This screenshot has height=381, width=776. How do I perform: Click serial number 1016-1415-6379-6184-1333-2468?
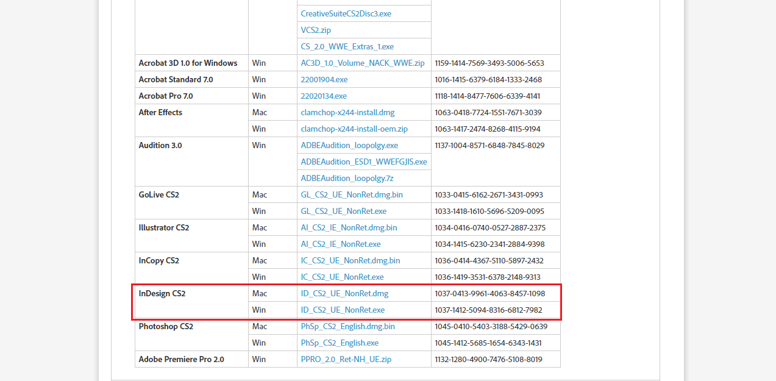point(488,79)
